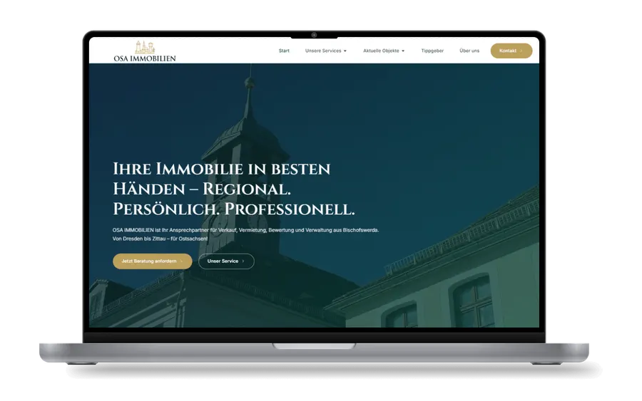Click the paragraph starting OSA IMMOBILIEN ist Ihr Ansprechpartner
The image size is (642, 401).
click(245, 234)
